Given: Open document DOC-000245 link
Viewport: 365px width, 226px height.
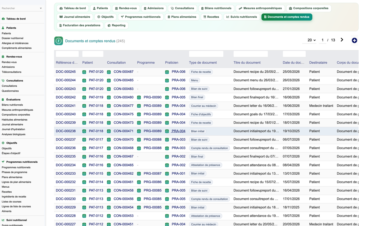Looking at the screenshot, I should (66, 72).
